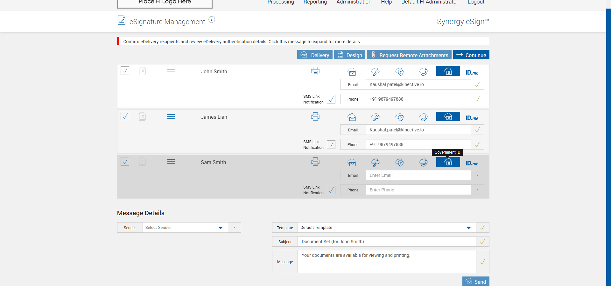The width and height of the screenshot is (611, 286).
Task: Uncheck the John Smith recipient checkbox
Action: coord(125,70)
